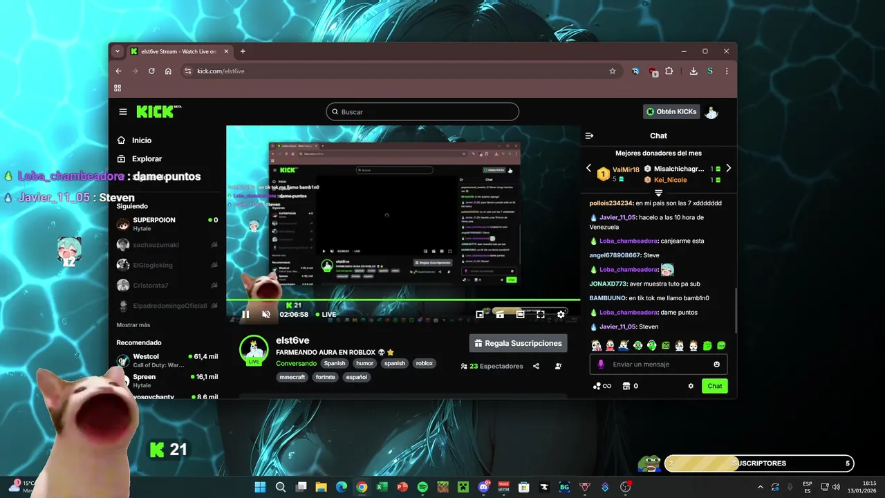Pause the live stream
The image size is (885, 498).
click(245, 314)
